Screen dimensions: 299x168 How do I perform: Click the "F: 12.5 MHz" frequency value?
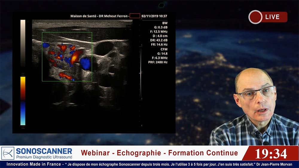(159, 32)
